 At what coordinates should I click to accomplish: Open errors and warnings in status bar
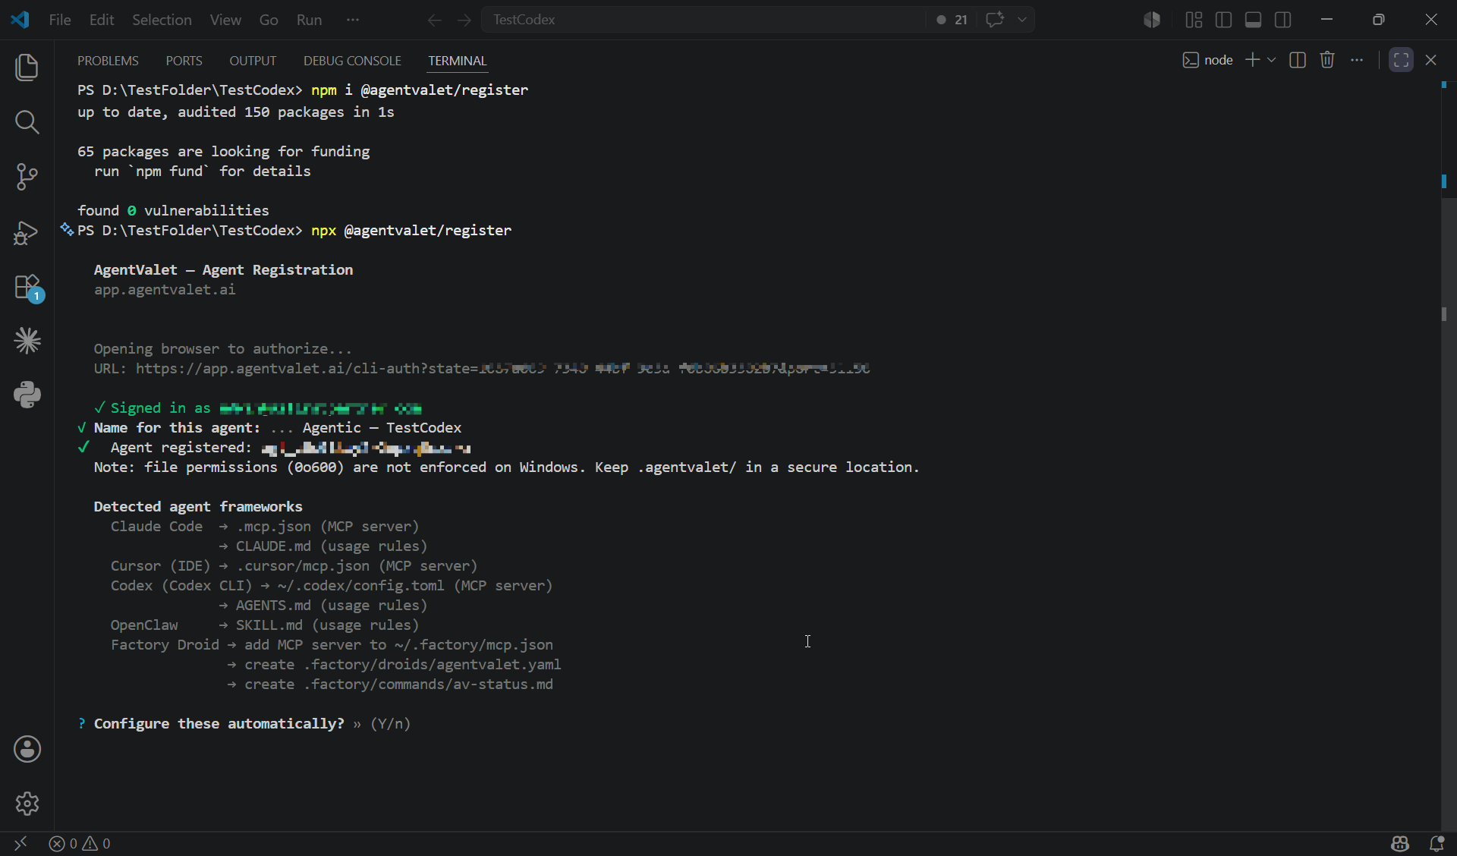[x=80, y=843]
